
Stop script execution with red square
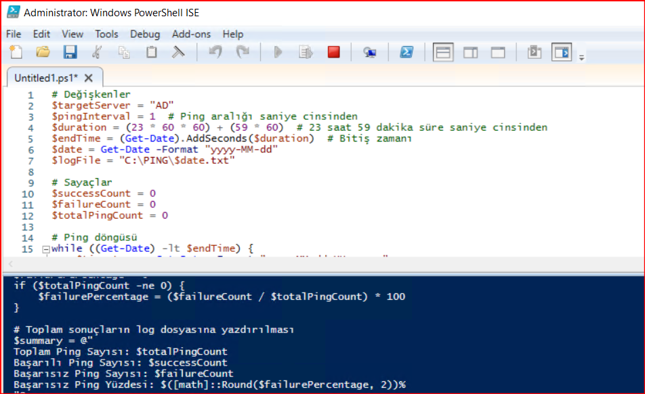tap(333, 52)
